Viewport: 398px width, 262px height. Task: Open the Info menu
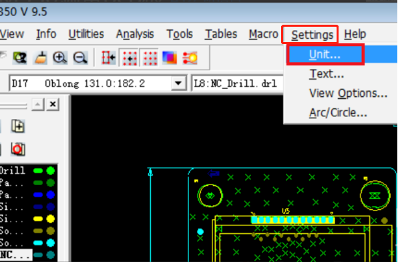(x=46, y=34)
